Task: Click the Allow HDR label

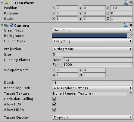Action: (13, 104)
